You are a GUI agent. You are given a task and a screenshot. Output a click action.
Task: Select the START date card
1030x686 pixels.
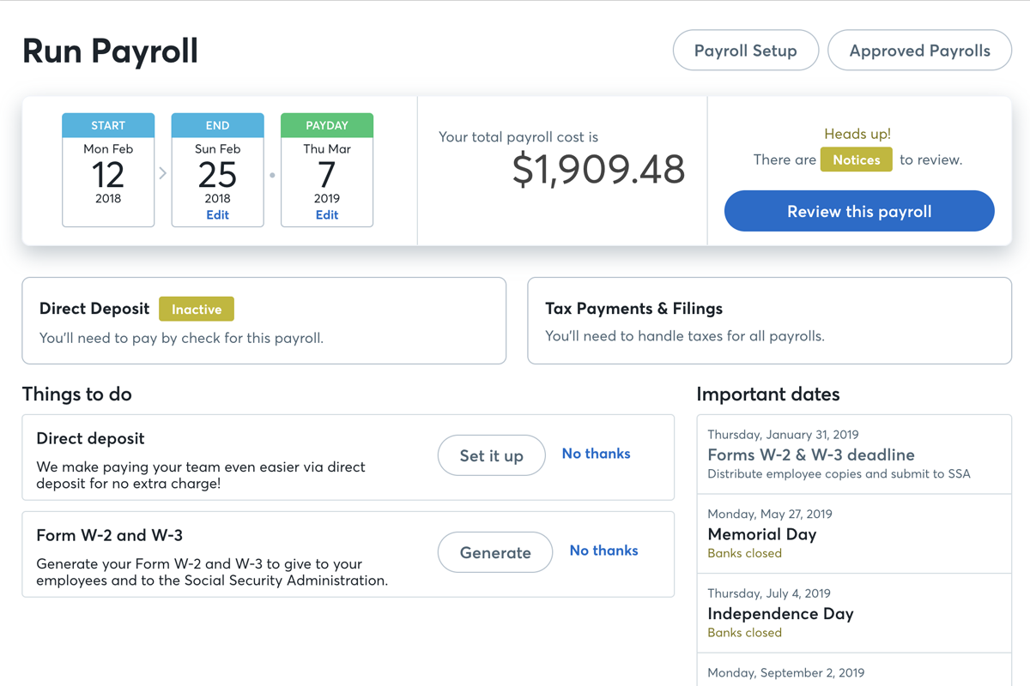[108, 169]
